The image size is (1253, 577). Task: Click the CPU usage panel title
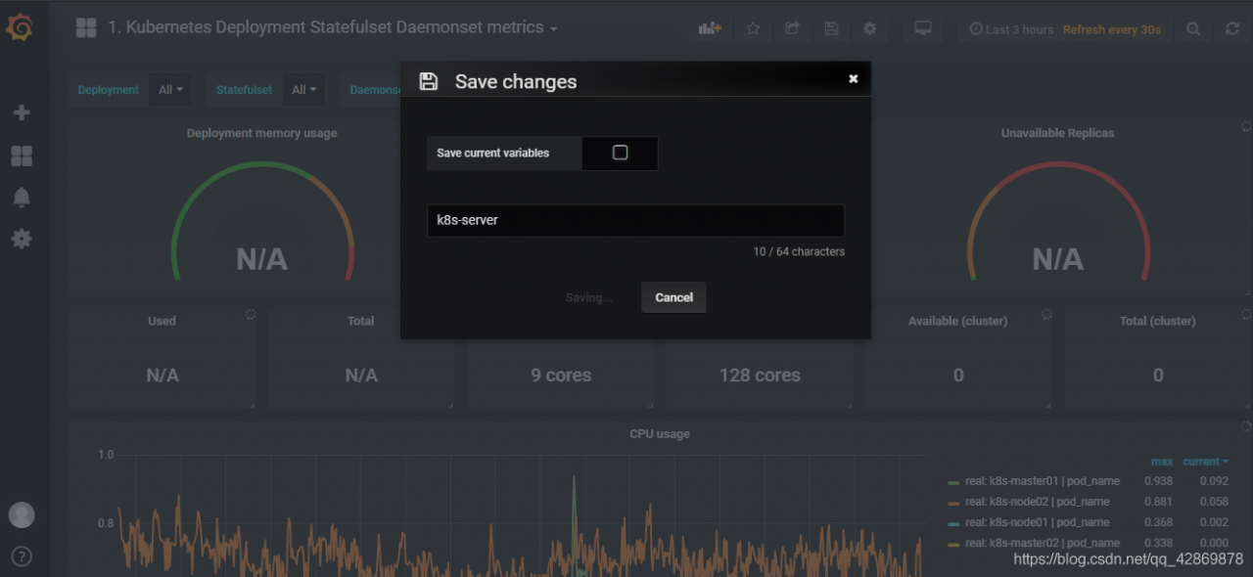click(660, 433)
